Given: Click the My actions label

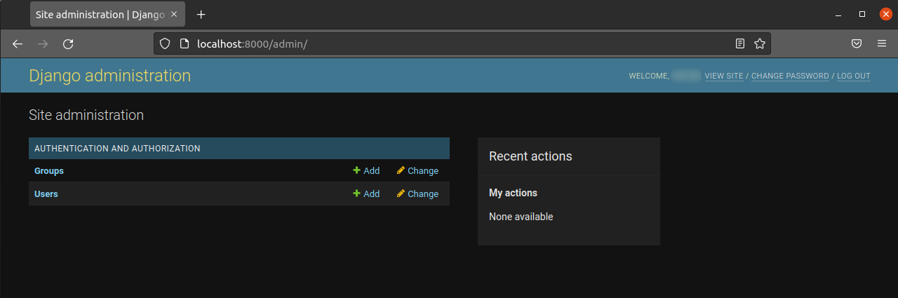Looking at the screenshot, I should (x=513, y=193).
